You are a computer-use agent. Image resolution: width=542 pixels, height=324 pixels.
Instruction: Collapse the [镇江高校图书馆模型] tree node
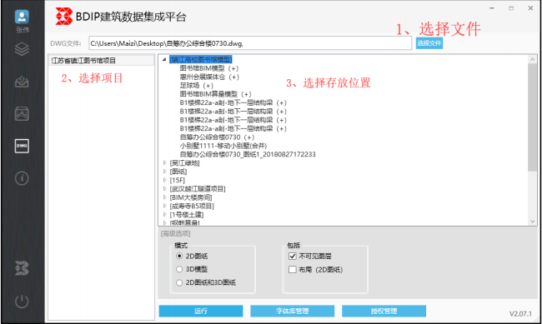[164, 60]
